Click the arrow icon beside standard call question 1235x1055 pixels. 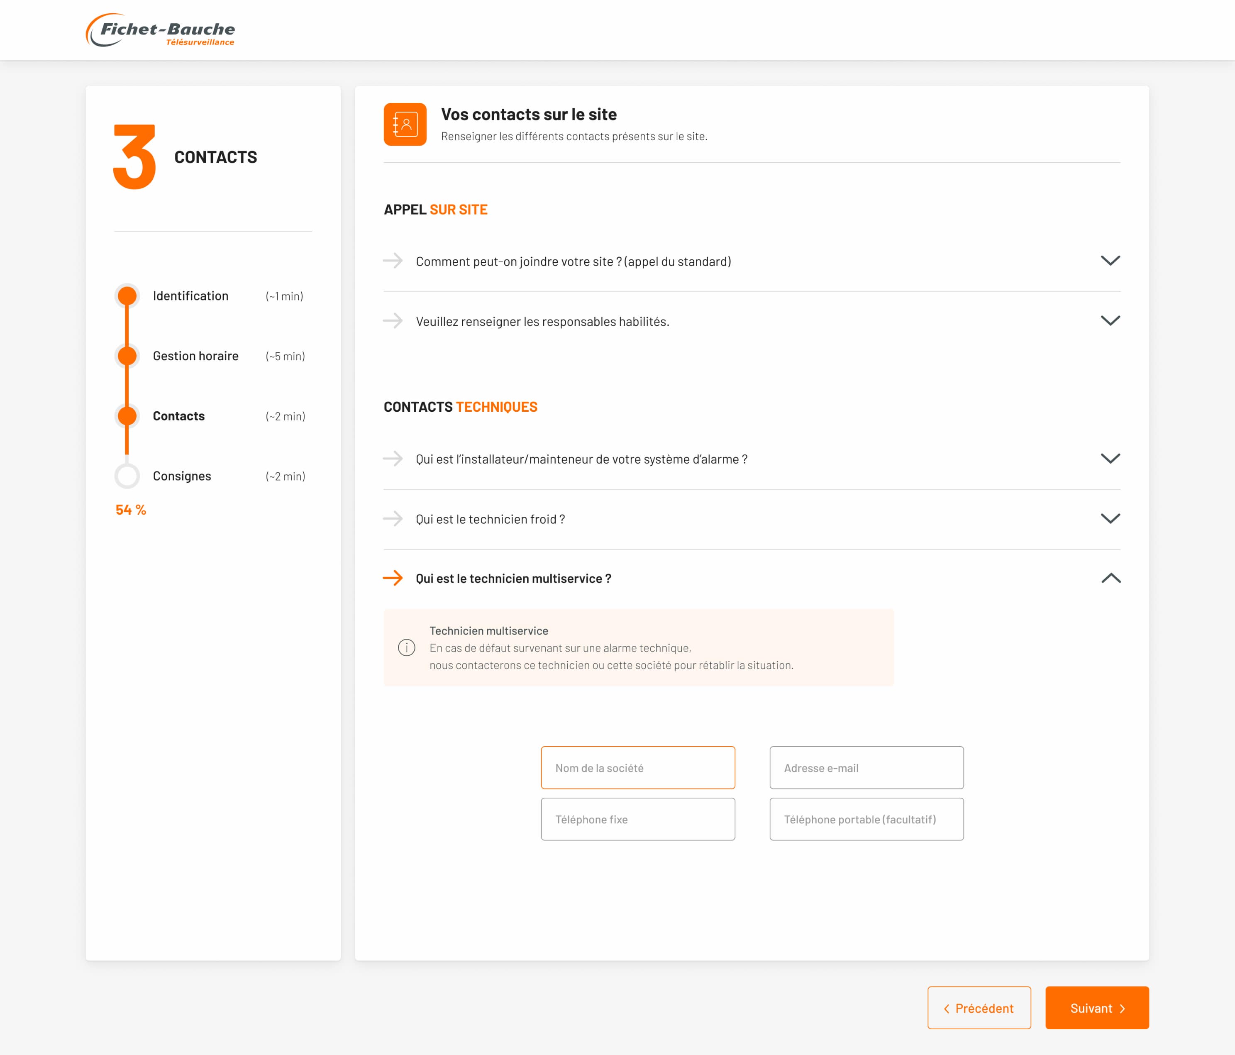pyautogui.click(x=393, y=261)
